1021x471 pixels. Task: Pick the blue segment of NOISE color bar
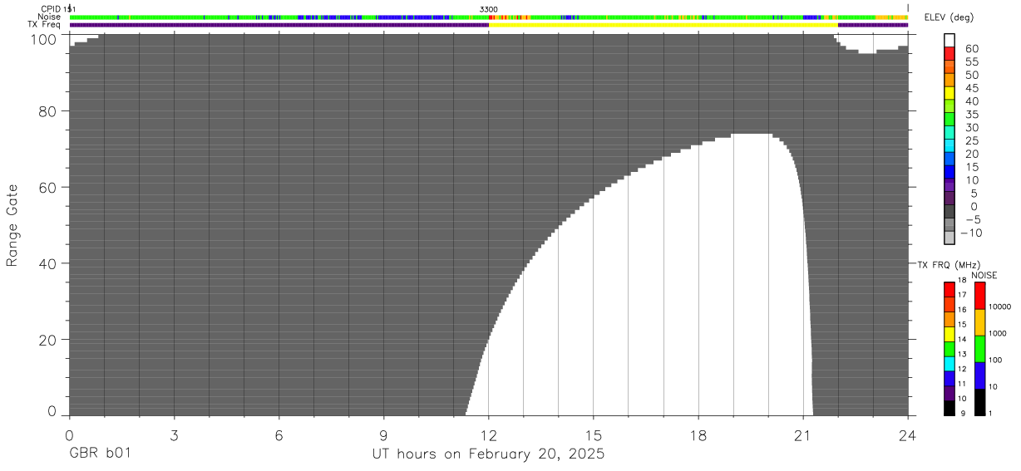coord(979,375)
